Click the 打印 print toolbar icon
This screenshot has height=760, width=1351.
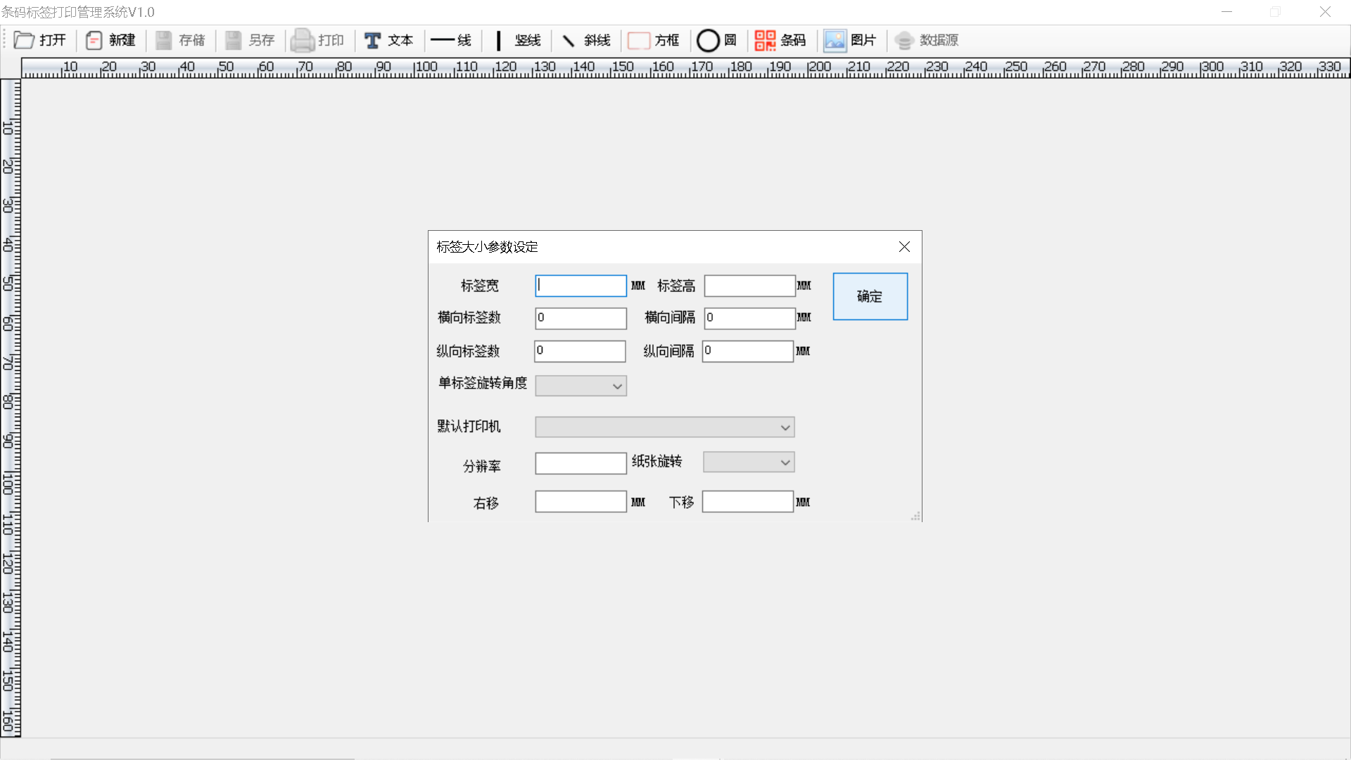[318, 40]
